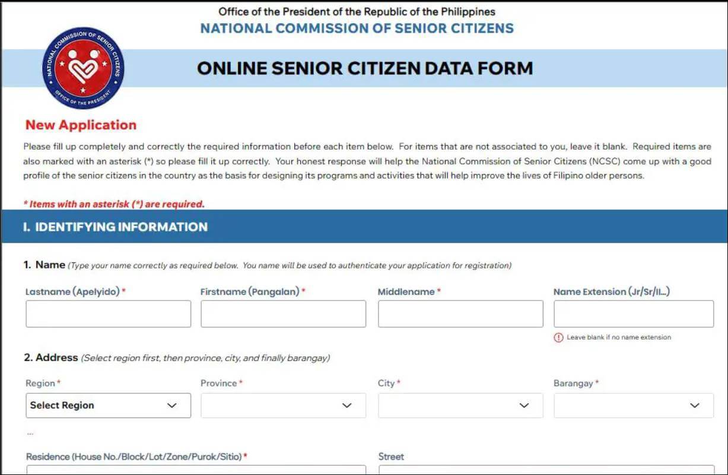Image resolution: width=728 pixels, height=475 pixels.
Task: Click the Lastname (Apelyido) label
Action: click(72, 292)
